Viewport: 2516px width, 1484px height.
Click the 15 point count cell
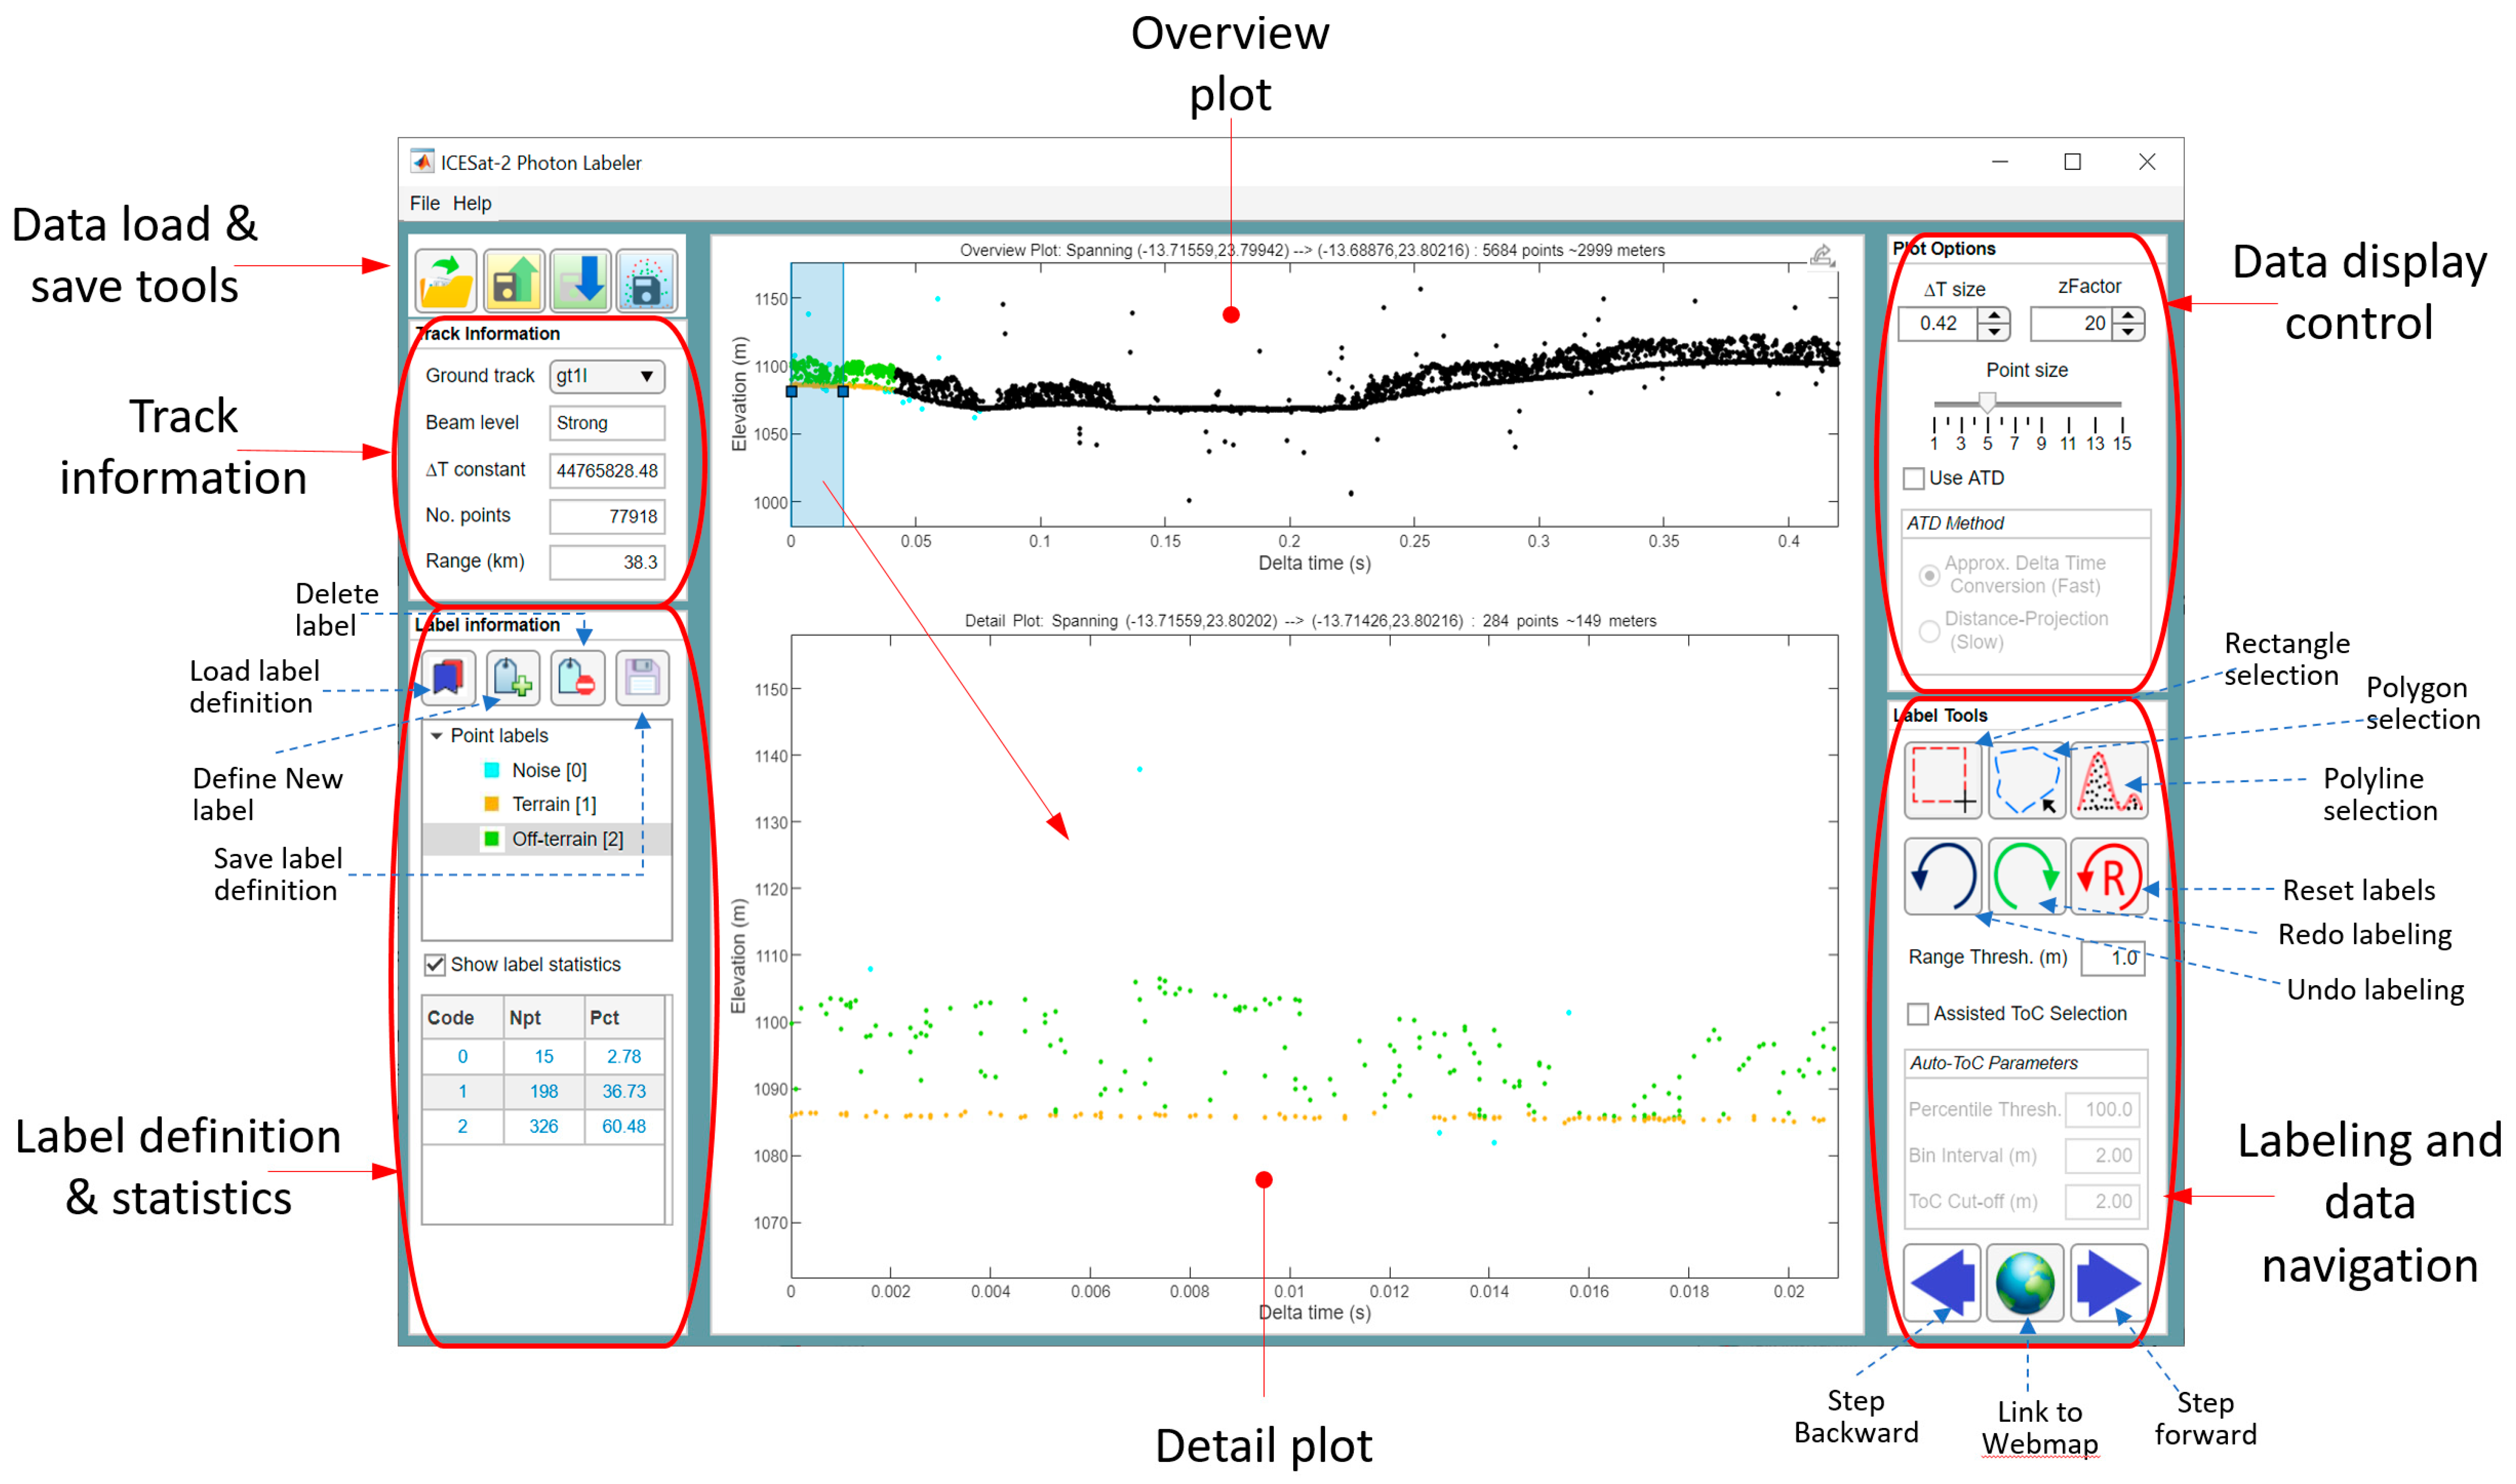point(543,1057)
